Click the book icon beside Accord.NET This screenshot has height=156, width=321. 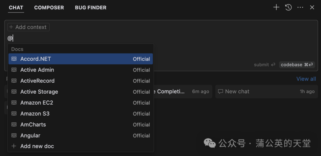pos(14,59)
